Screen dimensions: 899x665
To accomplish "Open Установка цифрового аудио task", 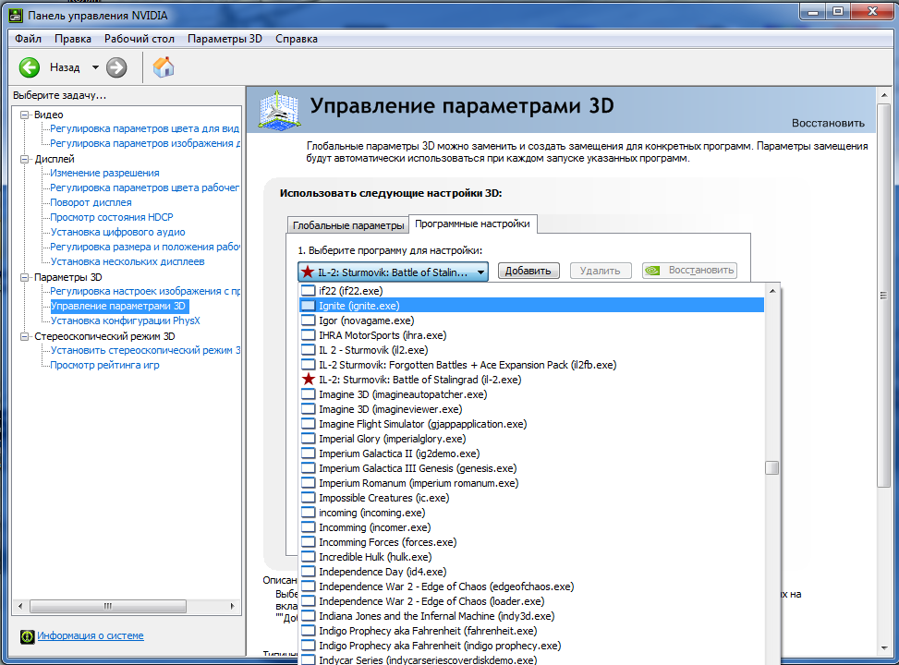I will pyautogui.click(x=117, y=232).
